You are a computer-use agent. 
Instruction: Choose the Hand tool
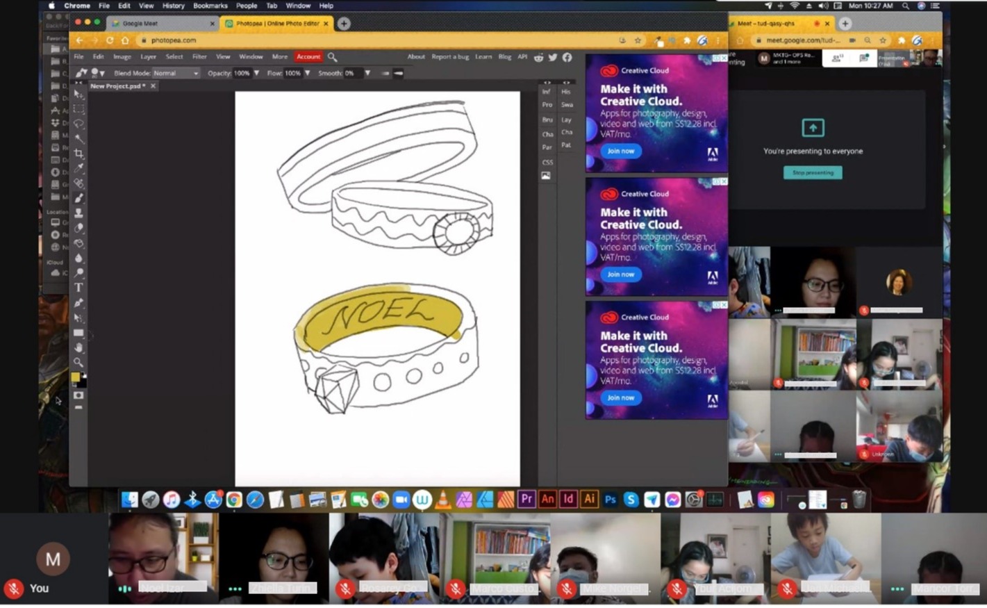click(79, 347)
